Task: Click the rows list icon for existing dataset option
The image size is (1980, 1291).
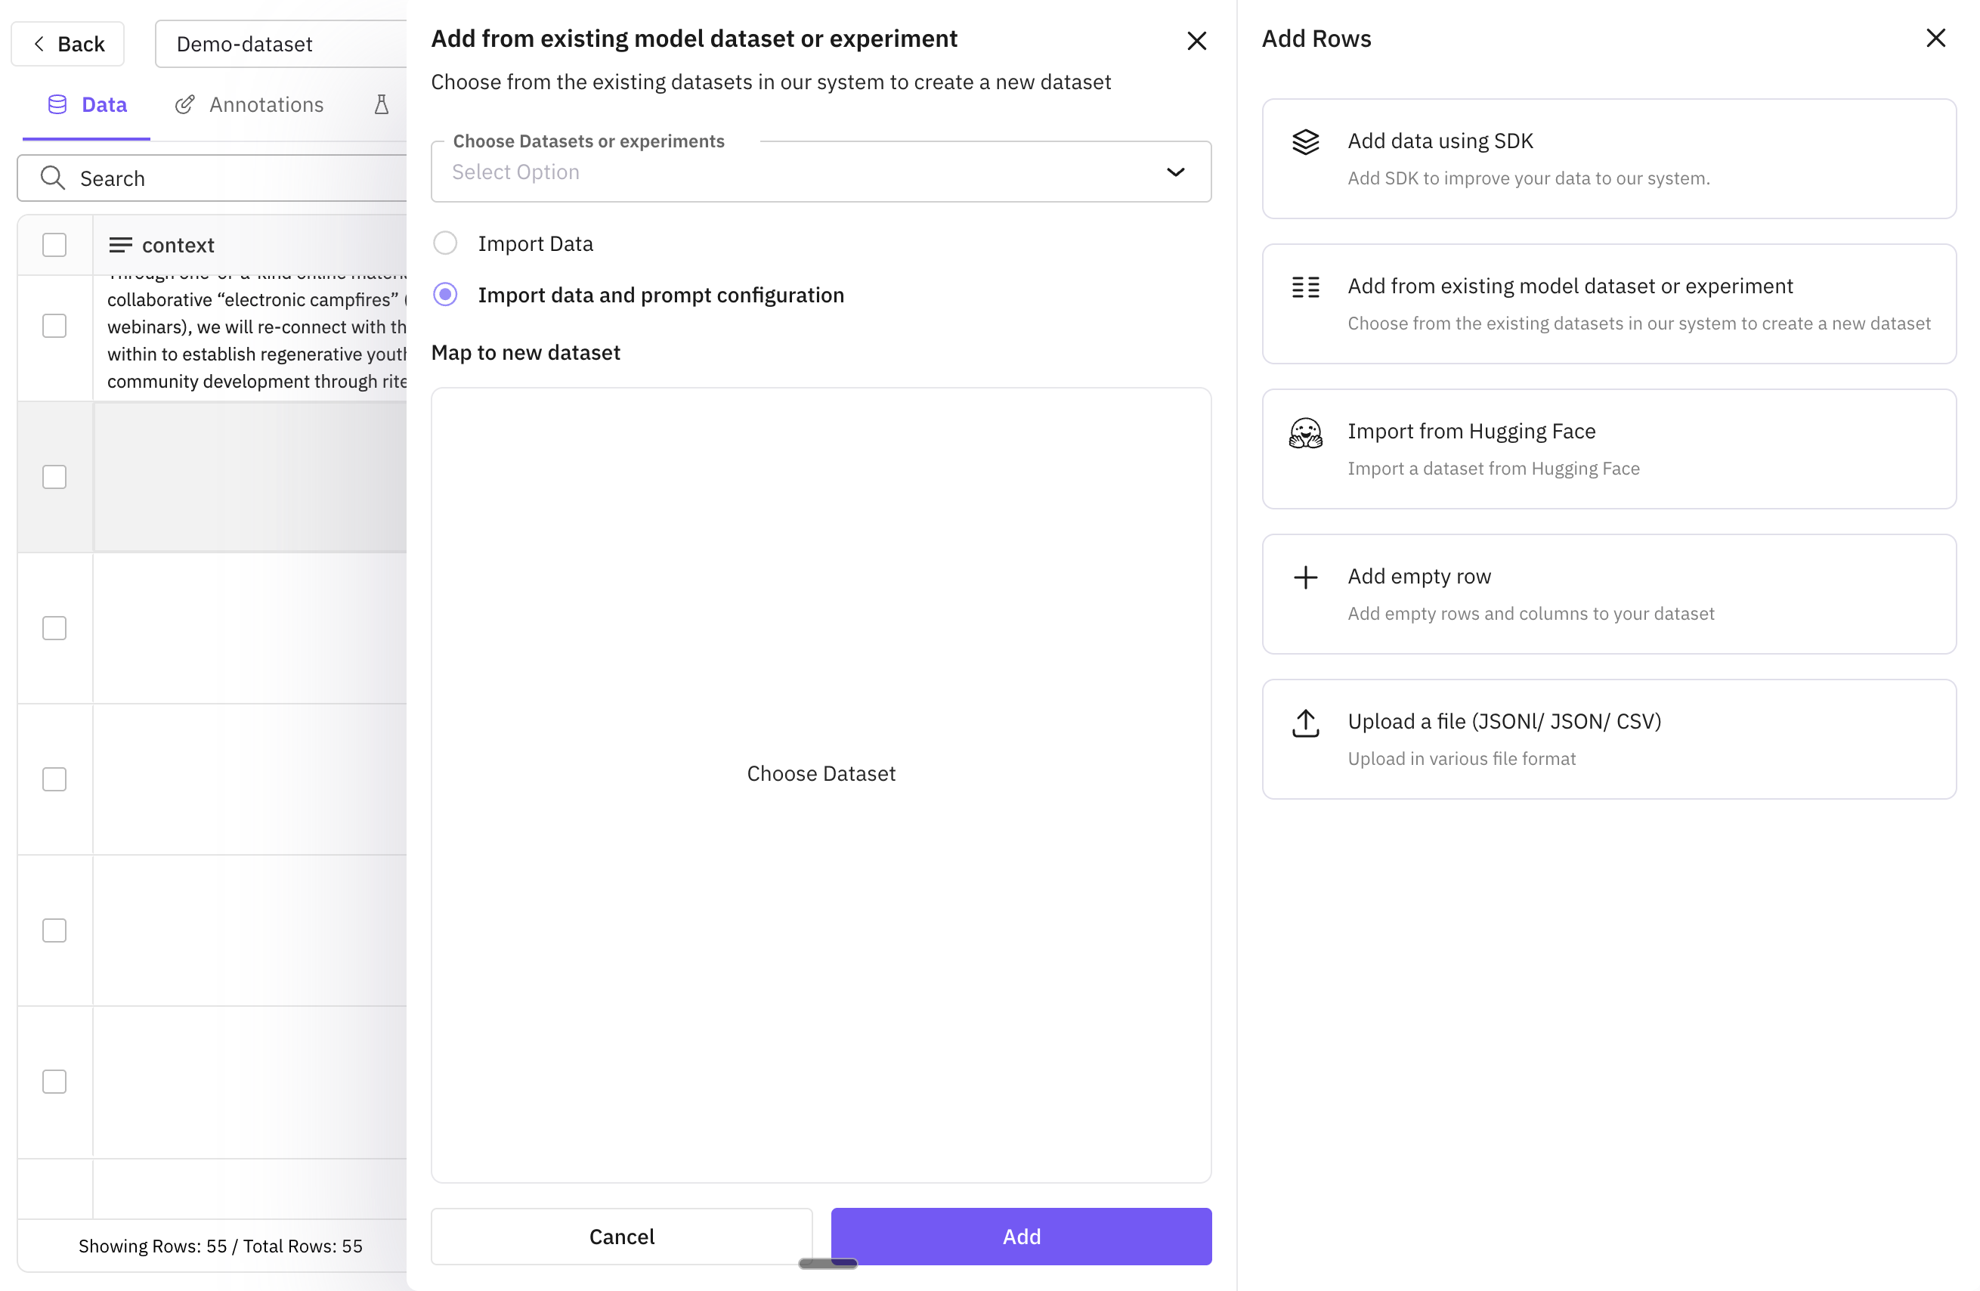Action: point(1304,286)
